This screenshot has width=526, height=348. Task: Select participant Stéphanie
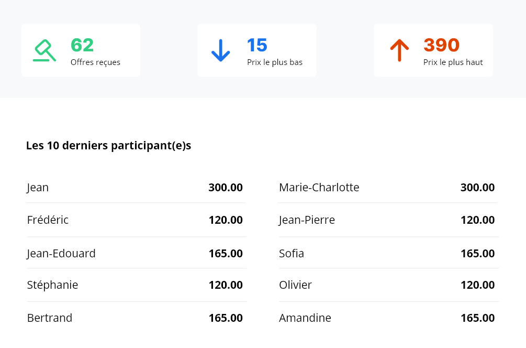(x=52, y=285)
